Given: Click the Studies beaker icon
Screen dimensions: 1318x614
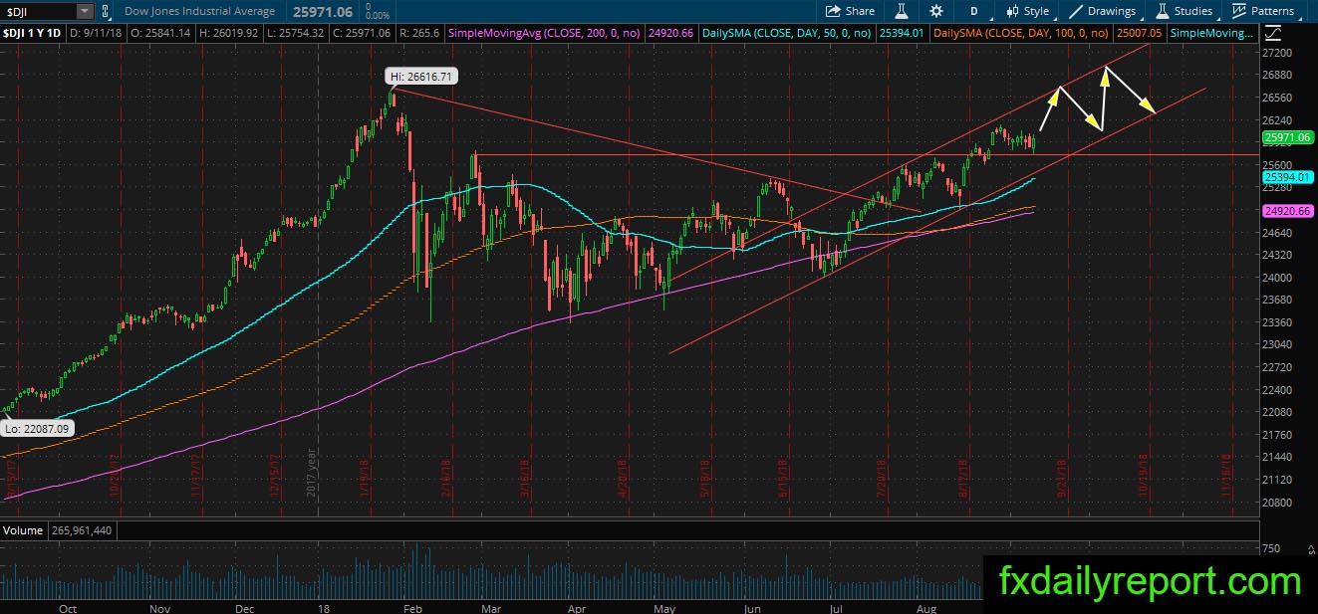Looking at the screenshot, I should pos(1163,11).
